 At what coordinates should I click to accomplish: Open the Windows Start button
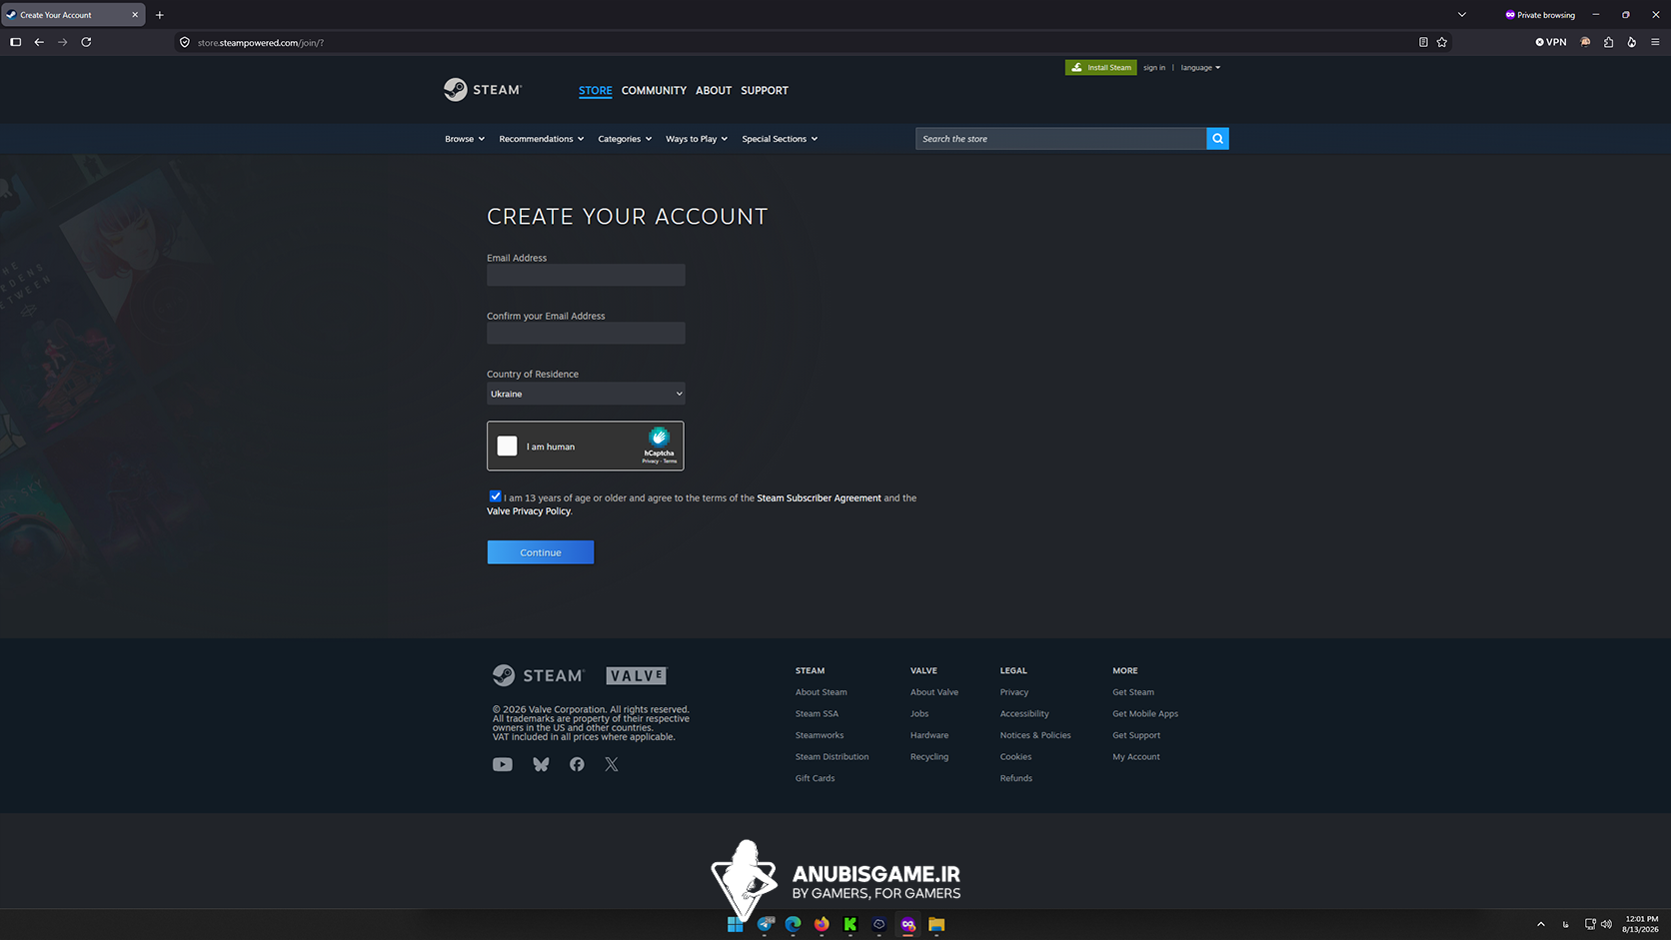[736, 924]
